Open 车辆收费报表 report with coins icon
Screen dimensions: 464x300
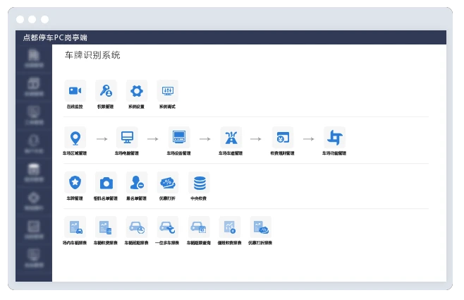[106, 227]
